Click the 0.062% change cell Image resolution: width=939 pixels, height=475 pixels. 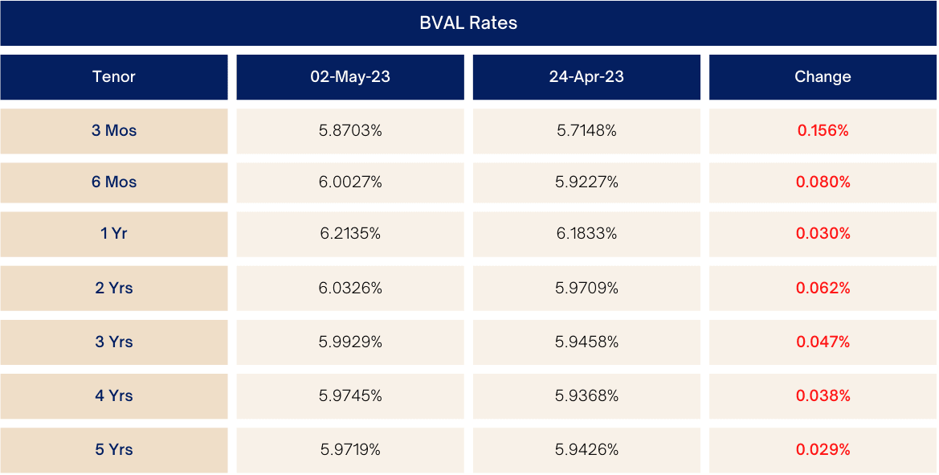pos(823,288)
